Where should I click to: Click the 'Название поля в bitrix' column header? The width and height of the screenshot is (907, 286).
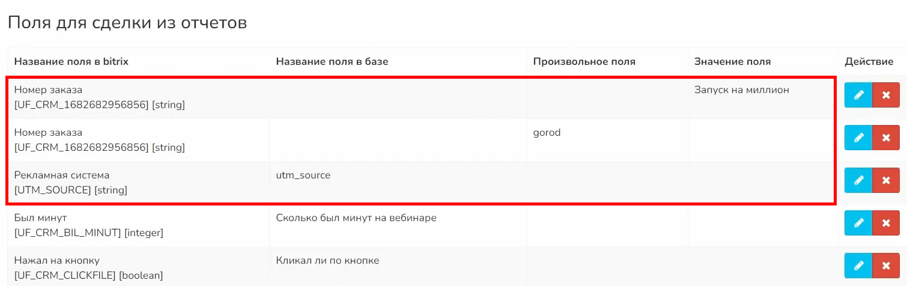coord(71,62)
